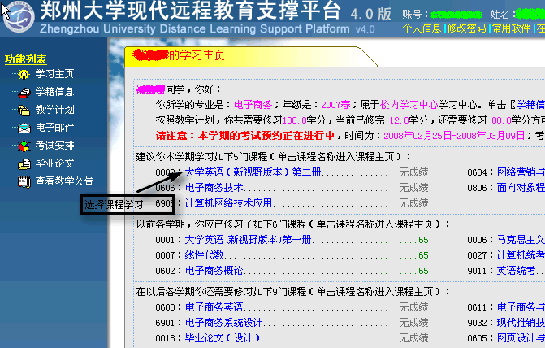This screenshot has width=545, height=348.
Task: Click the lightbulb icon beside 学习主页
Action: coord(22,74)
